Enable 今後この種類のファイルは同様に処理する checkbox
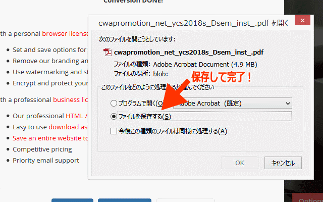The height and width of the screenshot is (202, 323). click(114, 131)
